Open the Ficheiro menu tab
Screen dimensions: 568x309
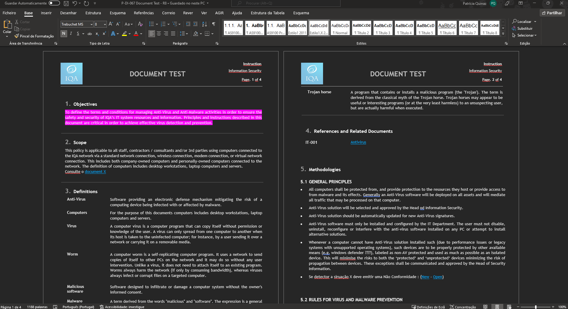(x=9, y=13)
